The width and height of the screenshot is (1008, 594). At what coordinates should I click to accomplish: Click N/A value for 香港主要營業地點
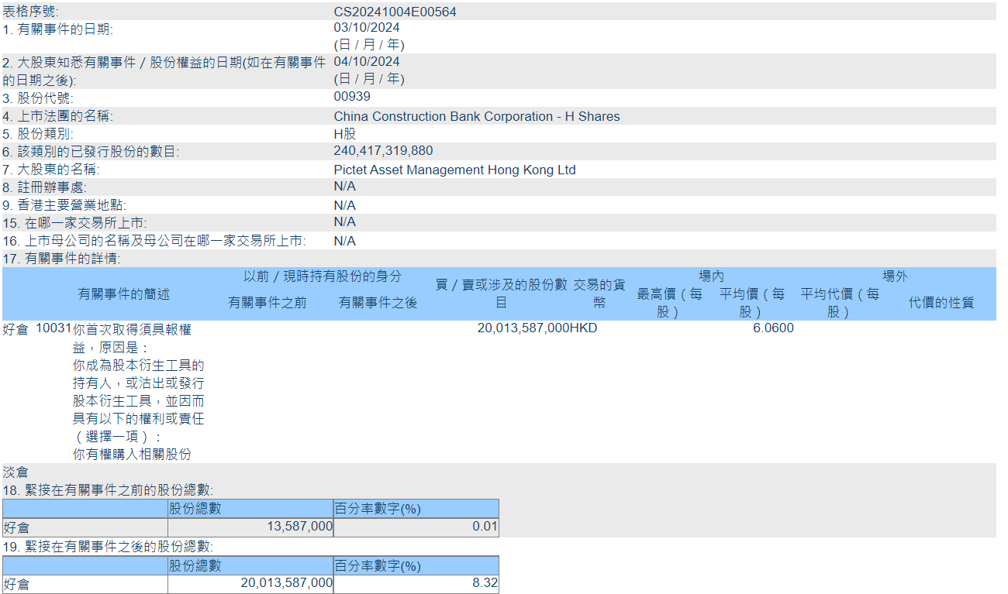345,206
